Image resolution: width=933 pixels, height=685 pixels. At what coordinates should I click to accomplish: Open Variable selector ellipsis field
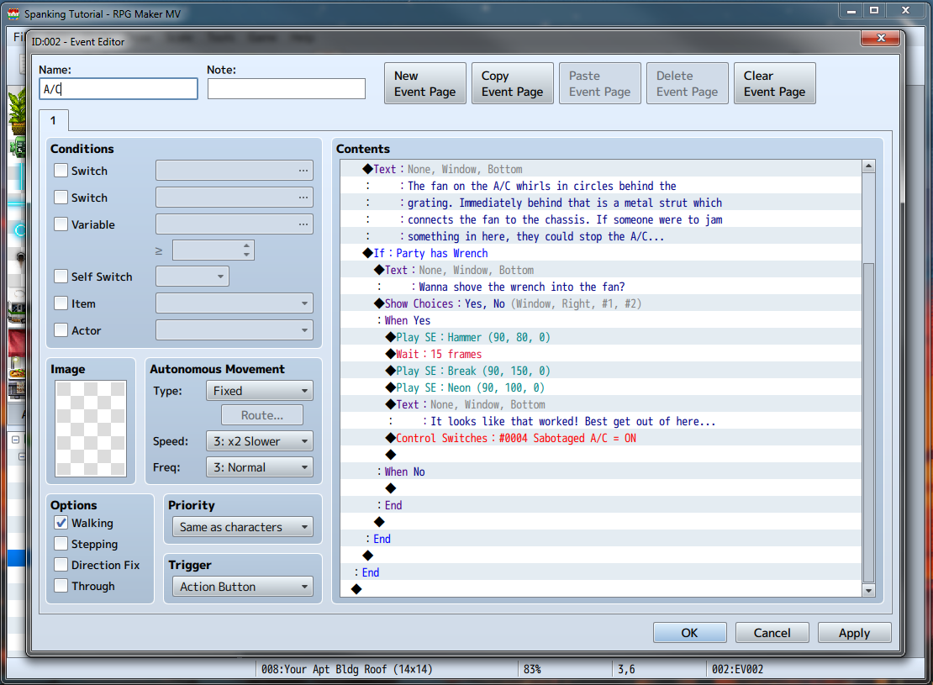click(235, 224)
